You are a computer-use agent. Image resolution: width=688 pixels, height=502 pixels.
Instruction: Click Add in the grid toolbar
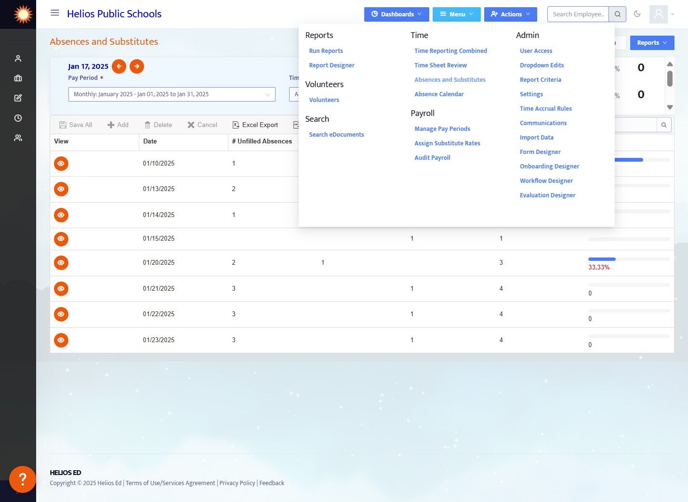pyautogui.click(x=118, y=125)
